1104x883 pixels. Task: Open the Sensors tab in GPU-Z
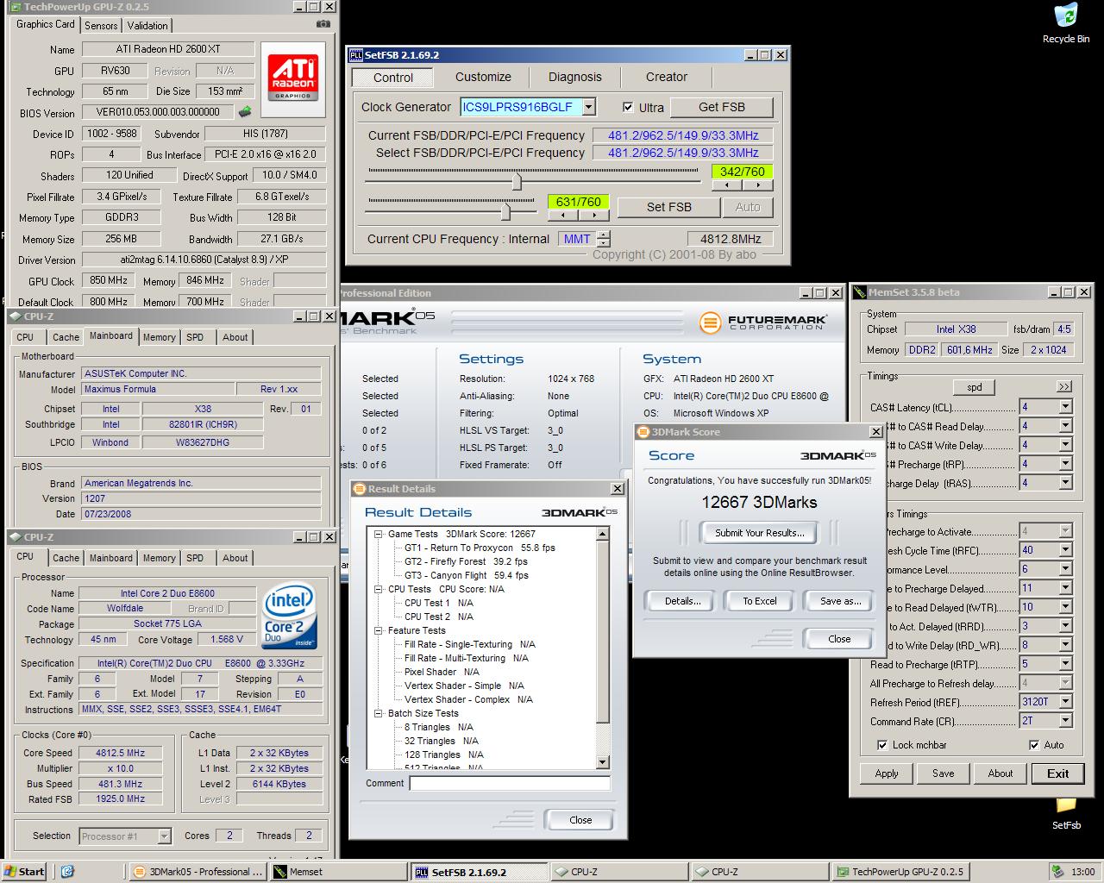pyautogui.click(x=101, y=26)
